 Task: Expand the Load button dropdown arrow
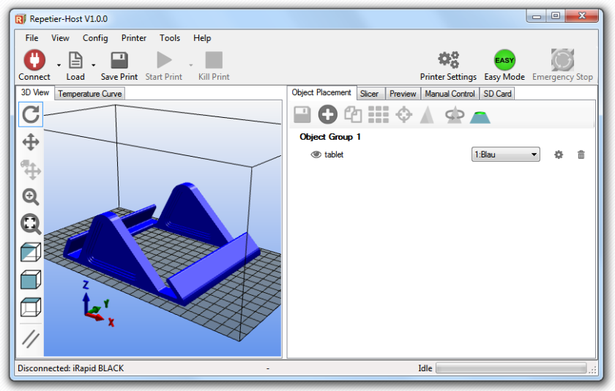[94, 65]
